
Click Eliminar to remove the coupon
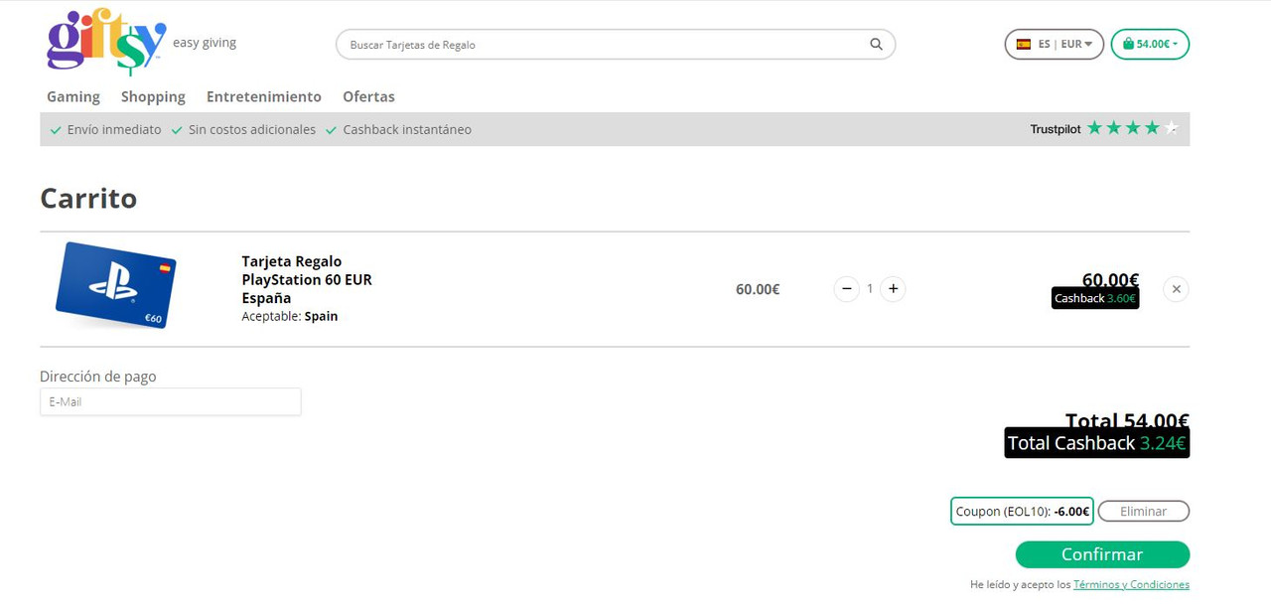1143,511
